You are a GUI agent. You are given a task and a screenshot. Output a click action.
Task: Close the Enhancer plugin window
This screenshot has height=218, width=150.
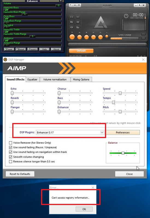pyautogui.click(x=63, y=1)
